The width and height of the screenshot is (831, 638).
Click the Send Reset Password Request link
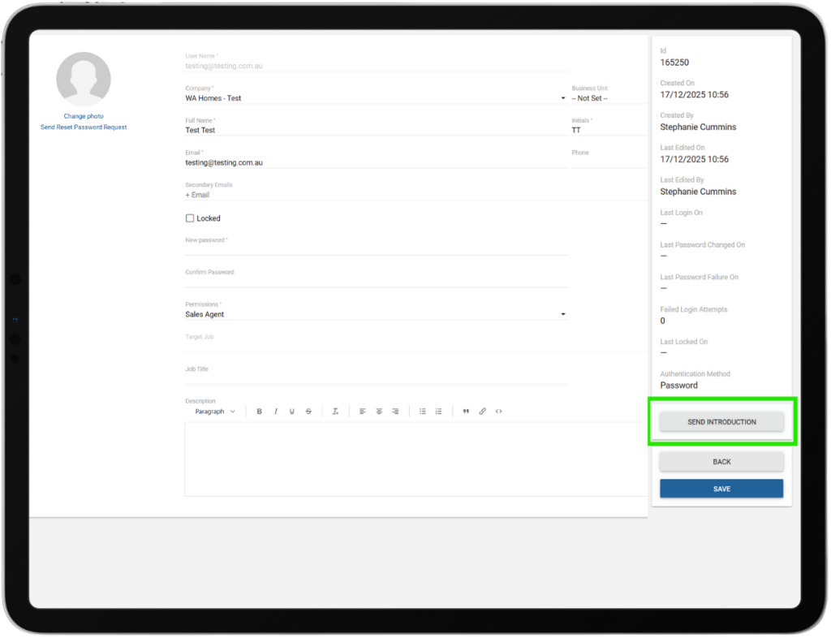pyautogui.click(x=84, y=127)
